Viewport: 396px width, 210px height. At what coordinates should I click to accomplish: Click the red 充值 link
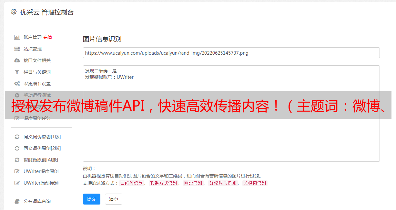pos(47,37)
